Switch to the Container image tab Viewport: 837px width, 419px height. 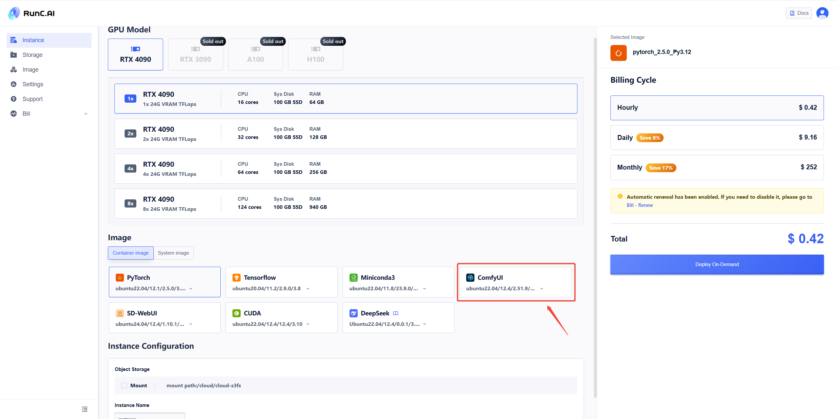coord(131,253)
